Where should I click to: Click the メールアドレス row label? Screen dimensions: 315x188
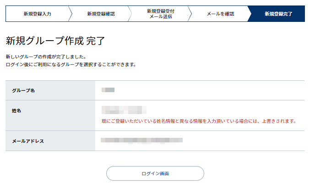(x=28, y=141)
